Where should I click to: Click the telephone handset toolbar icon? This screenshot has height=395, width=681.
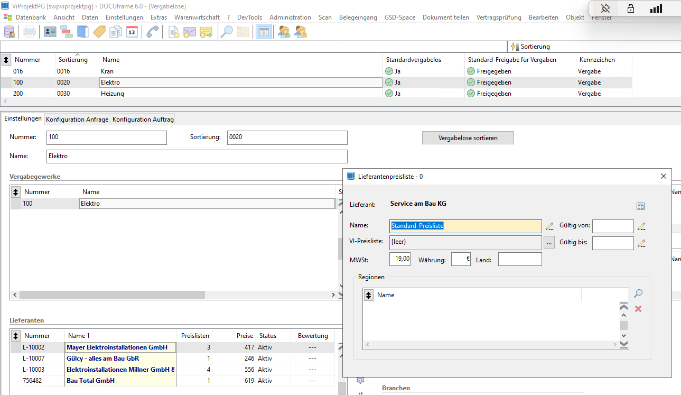153,32
